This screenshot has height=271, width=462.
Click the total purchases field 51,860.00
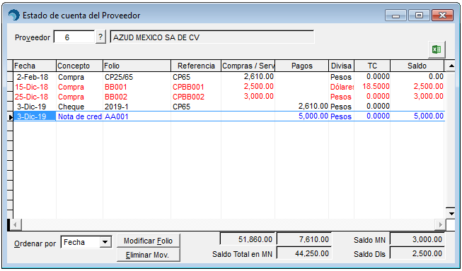tap(247, 239)
